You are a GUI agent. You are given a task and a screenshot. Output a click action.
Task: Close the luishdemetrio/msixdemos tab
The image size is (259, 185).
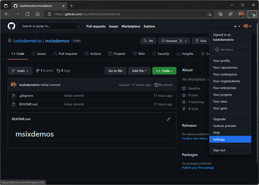tap(64, 6)
